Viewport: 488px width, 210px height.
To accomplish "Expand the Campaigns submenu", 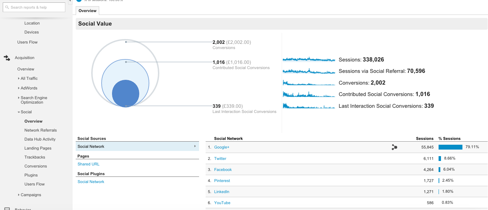I will [19, 195].
